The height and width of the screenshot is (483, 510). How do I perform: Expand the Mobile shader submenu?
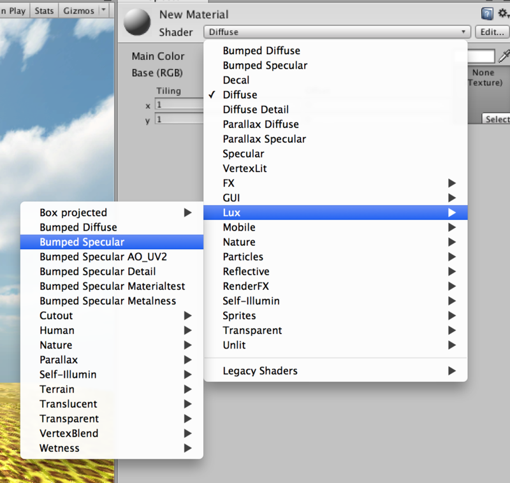[x=335, y=227]
